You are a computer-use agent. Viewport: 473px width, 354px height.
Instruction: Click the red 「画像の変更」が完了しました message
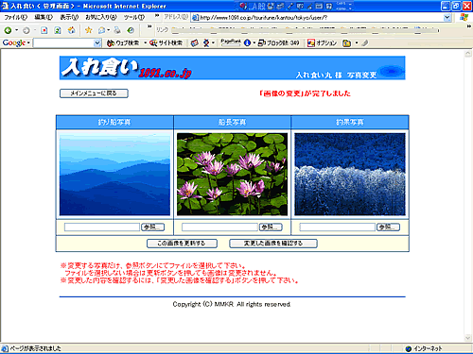pos(305,93)
